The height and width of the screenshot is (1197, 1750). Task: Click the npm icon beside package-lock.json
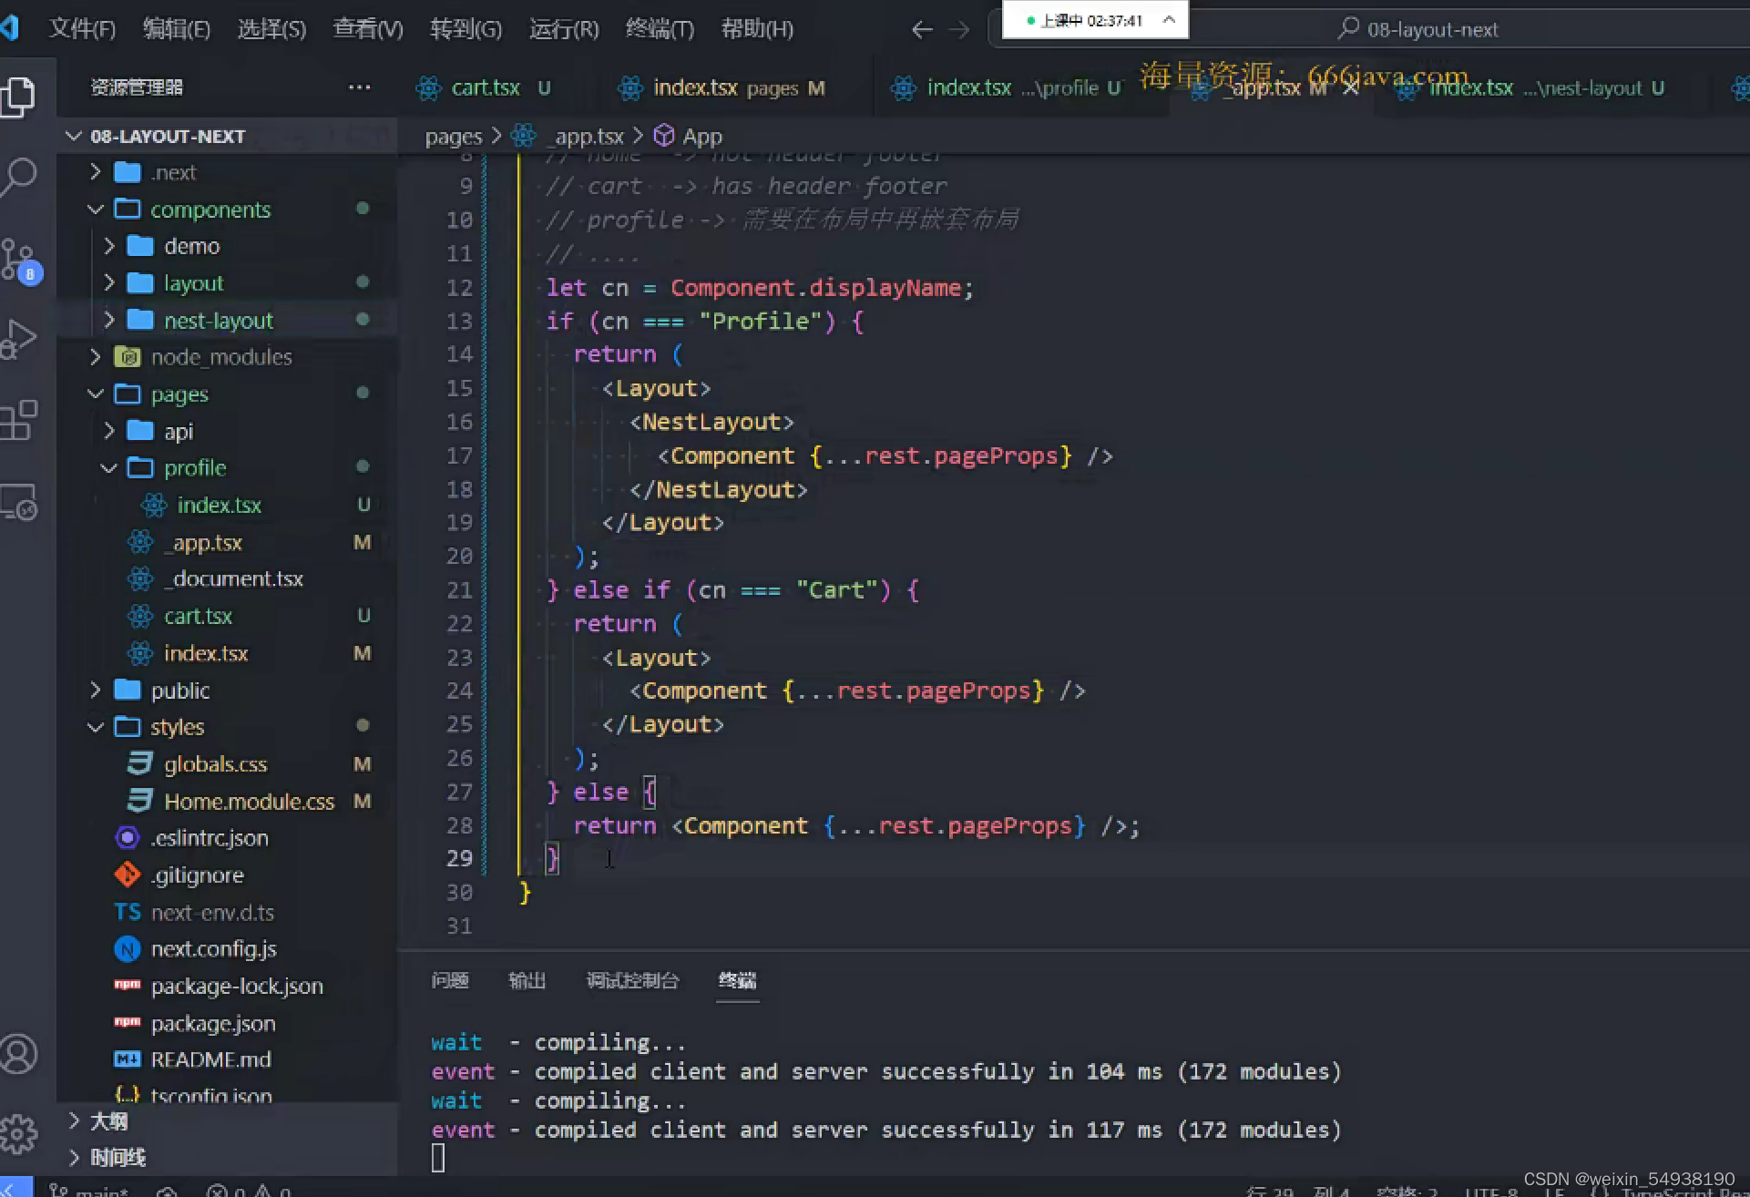point(128,985)
